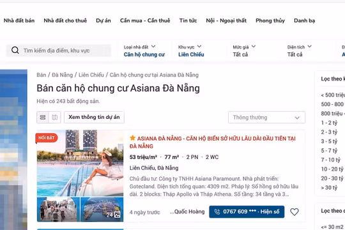This screenshot has width=345, height=230.
Task: Expand the Loại nhà đất dropdown
Action: coord(139,47)
